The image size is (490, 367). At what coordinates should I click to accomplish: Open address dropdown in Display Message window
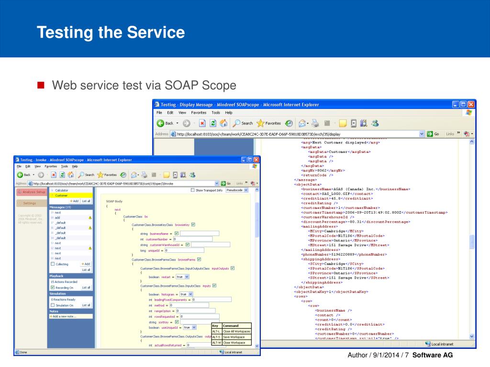point(422,134)
